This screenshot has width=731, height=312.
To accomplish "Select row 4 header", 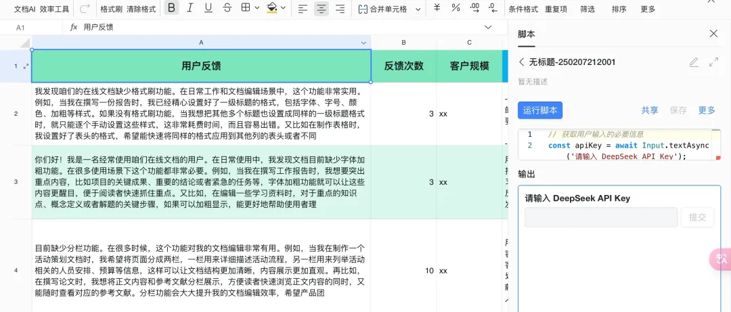I will pyautogui.click(x=16, y=271).
